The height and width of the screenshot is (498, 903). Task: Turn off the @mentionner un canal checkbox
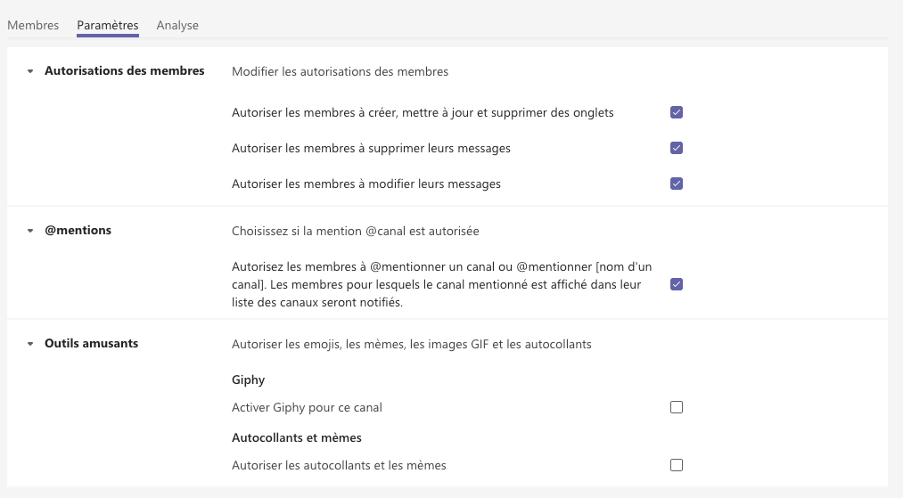coord(677,284)
